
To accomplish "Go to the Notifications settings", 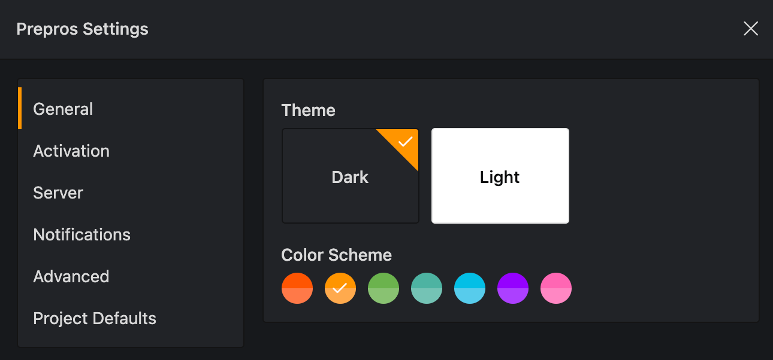I will [x=131, y=234].
